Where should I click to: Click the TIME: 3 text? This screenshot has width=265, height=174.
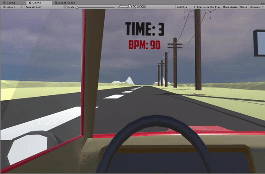coord(145,29)
